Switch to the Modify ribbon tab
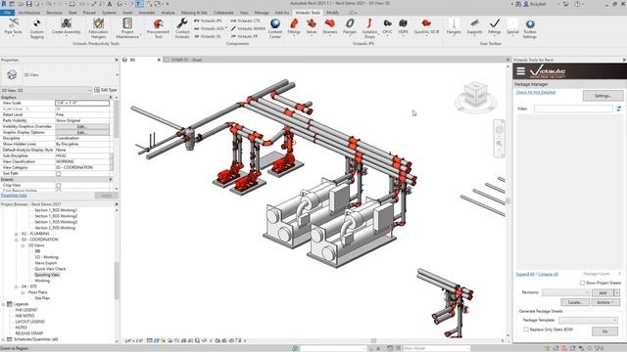Viewport: 627px width, 352px height. click(x=333, y=13)
